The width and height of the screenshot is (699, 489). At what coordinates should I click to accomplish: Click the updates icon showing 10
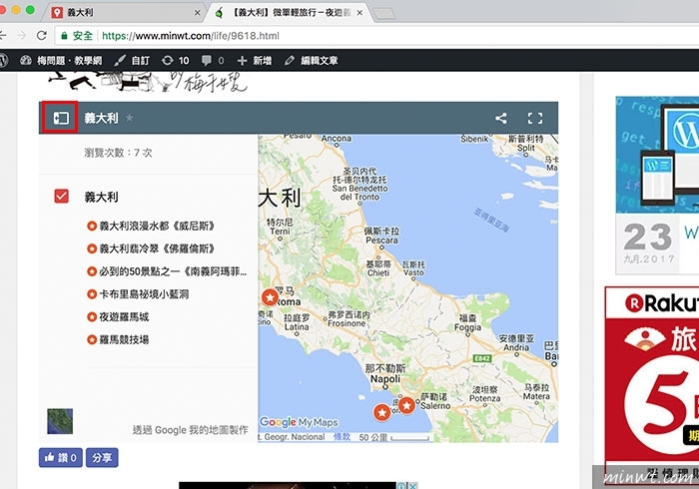(x=174, y=60)
